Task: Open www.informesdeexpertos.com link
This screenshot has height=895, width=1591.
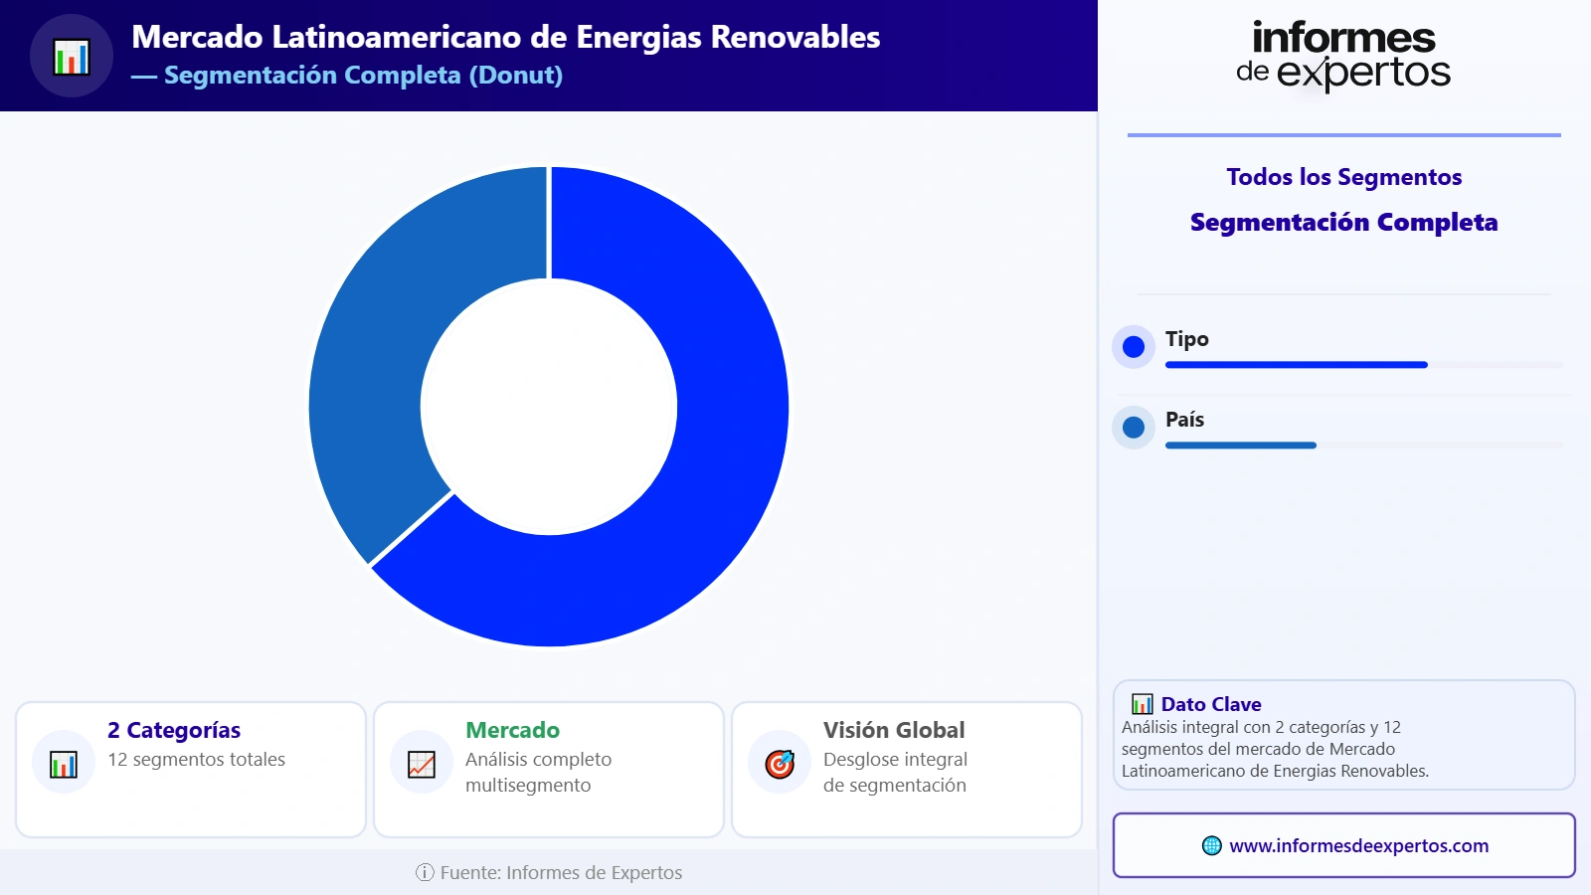Action: click(x=1358, y=845)
